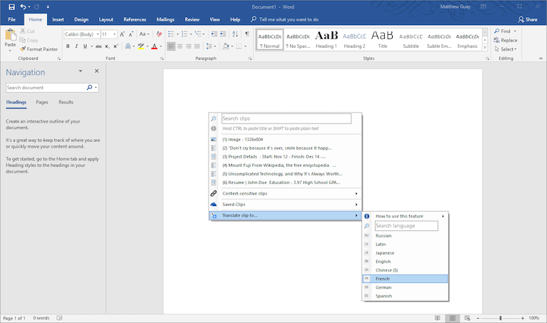Expand the Saved Clips submenu
This screenshot has width=547, height=323.
(286, 205)
